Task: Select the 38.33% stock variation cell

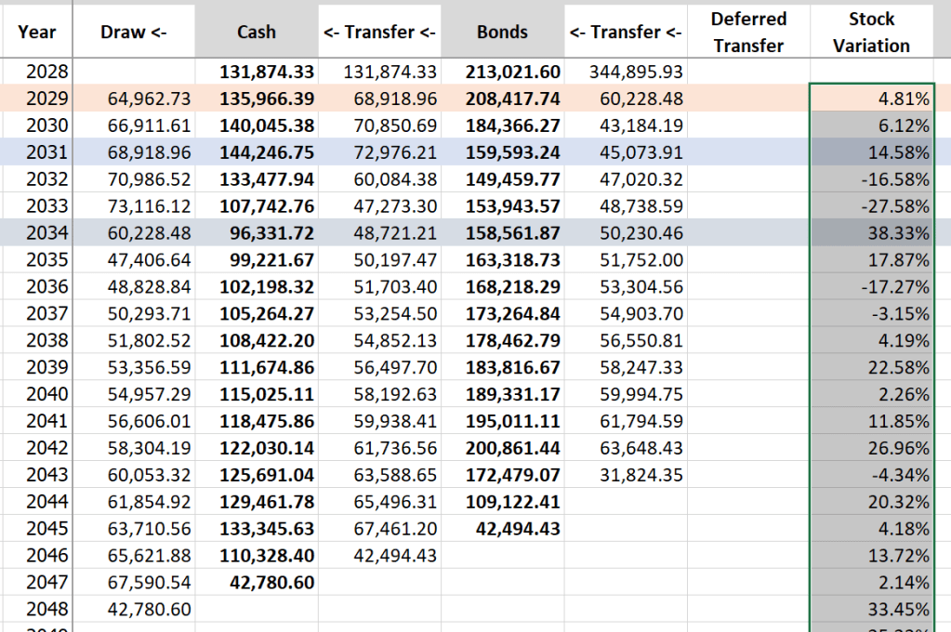Action: coord(871,233)
